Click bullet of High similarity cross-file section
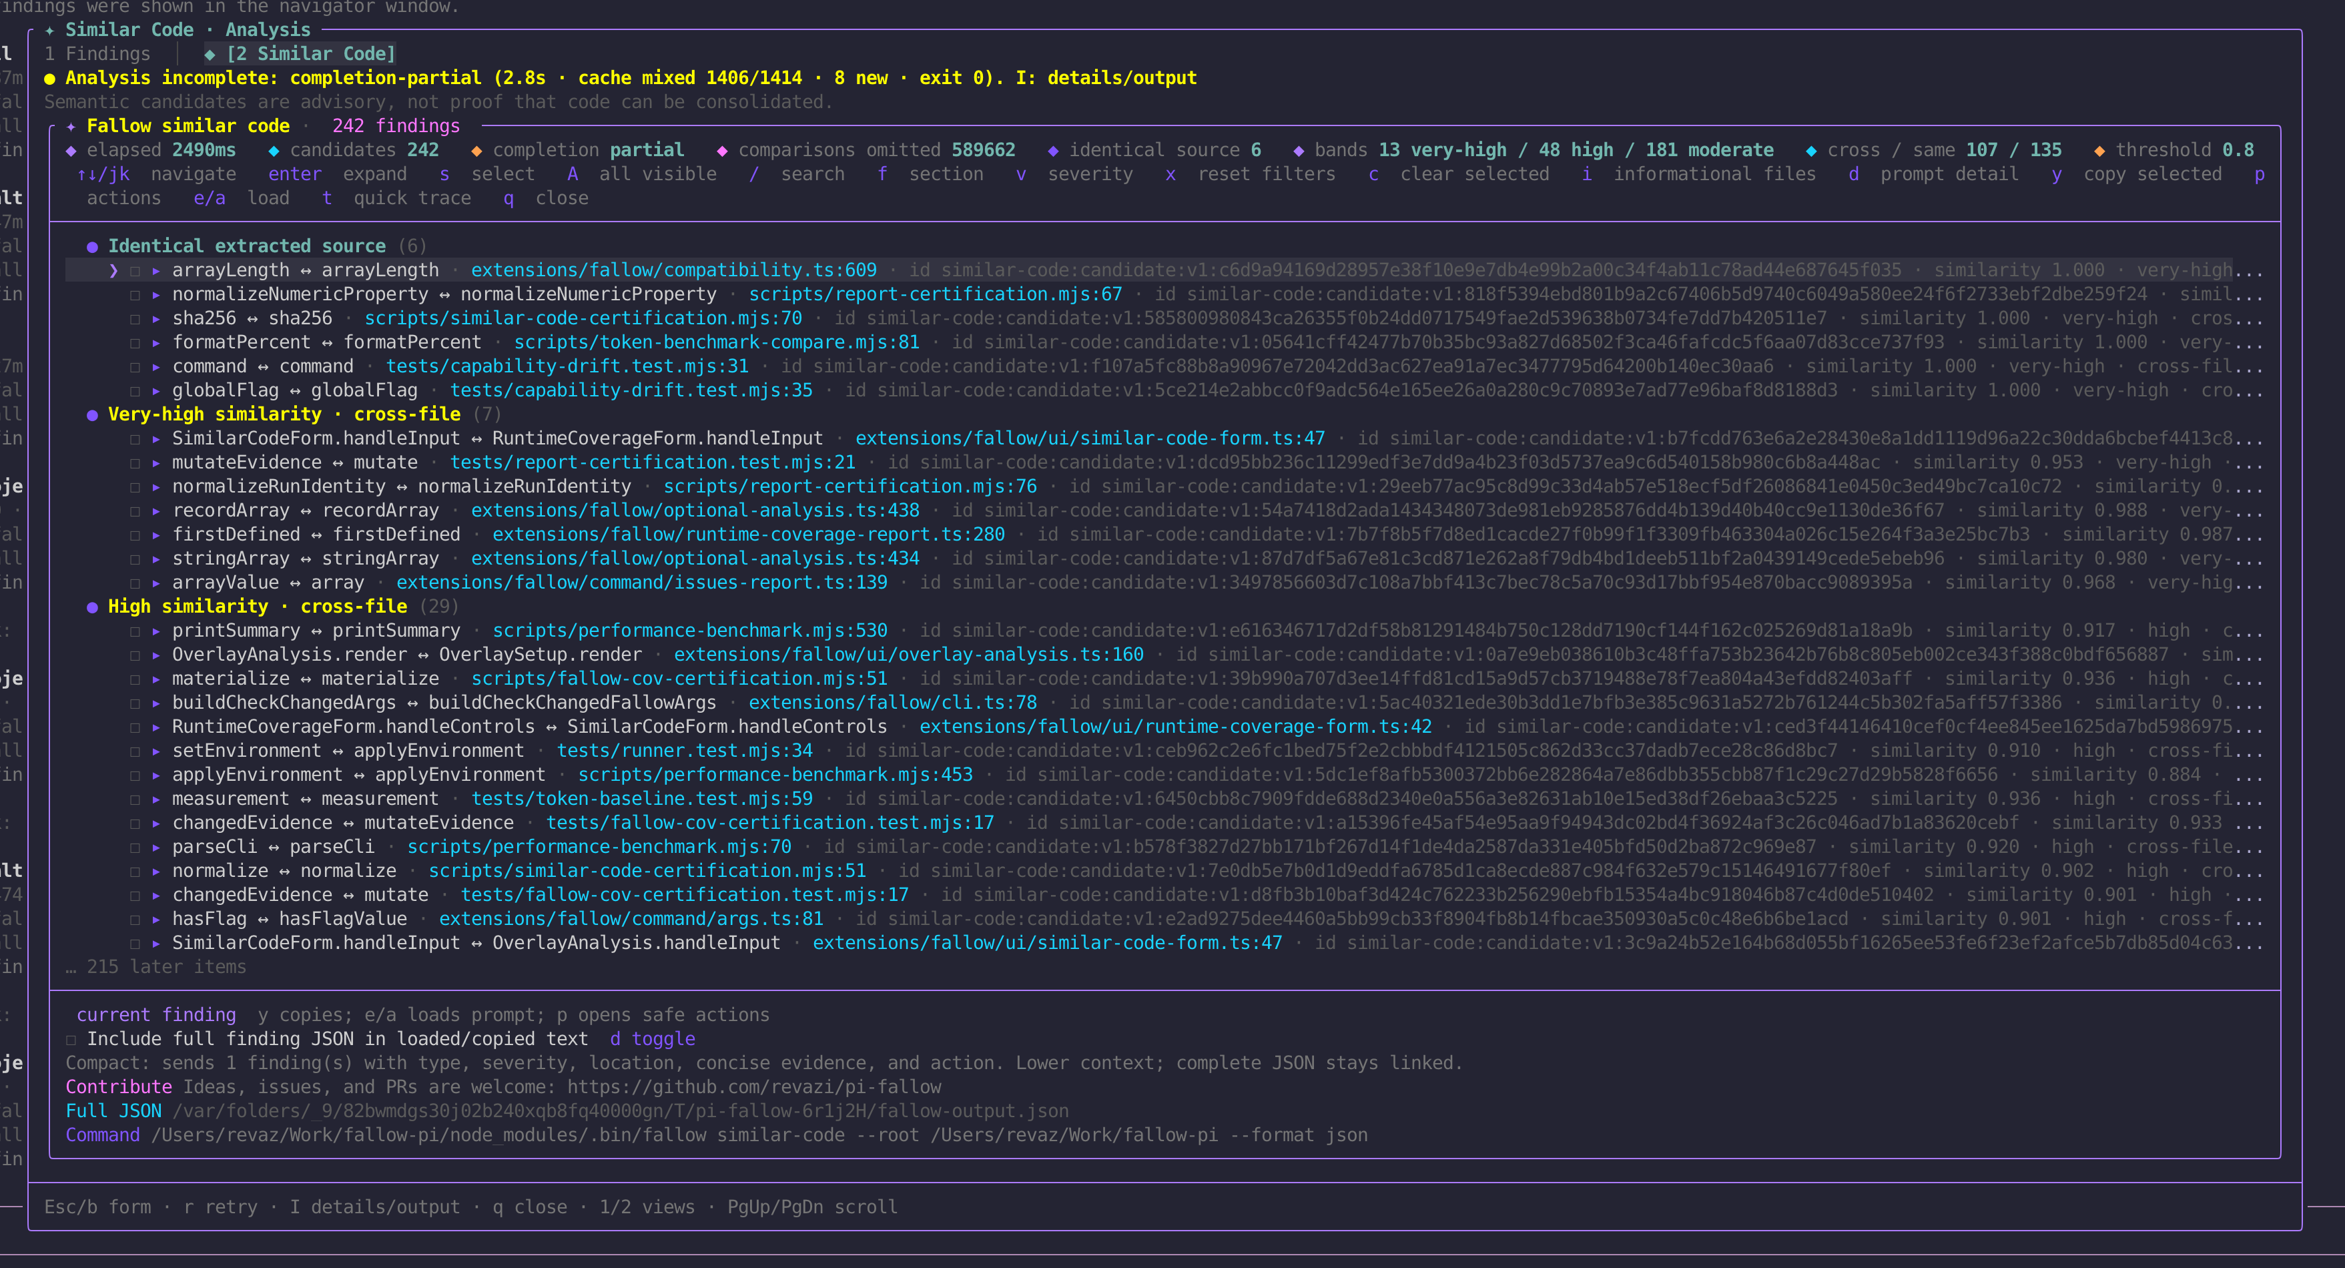Image resolution: width=2345 pixels, height=1268 pixels. tap(92, 607)
